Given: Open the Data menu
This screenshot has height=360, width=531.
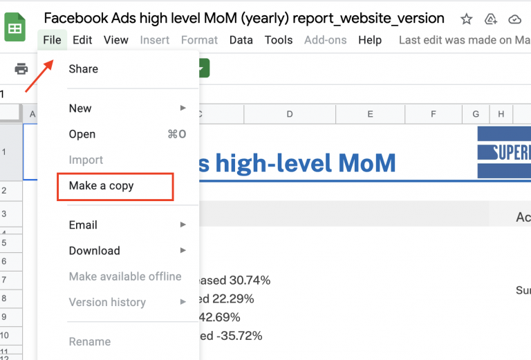Looking at the screenshot, I should 241,40.
